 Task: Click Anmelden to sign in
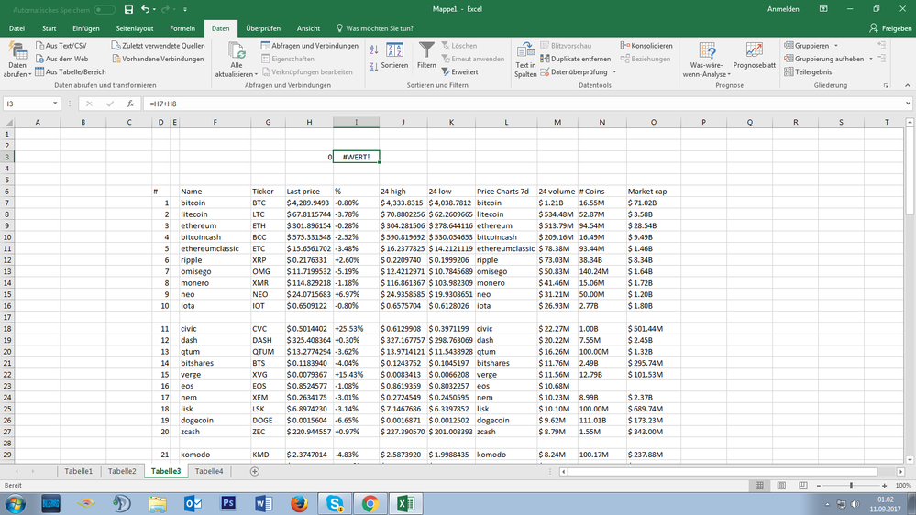783,9
